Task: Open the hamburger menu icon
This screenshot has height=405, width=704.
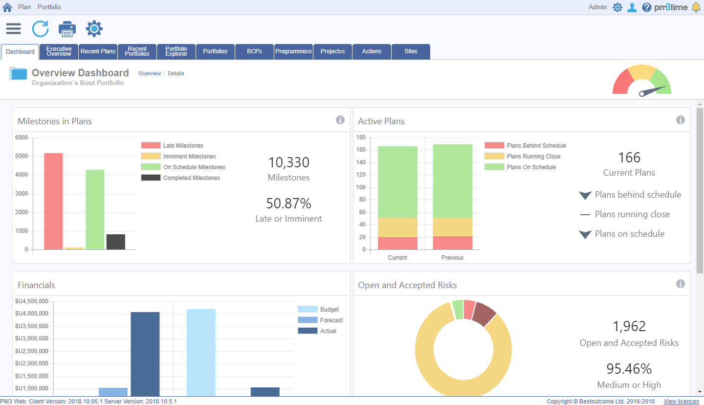Action: (x=14, y=28)
